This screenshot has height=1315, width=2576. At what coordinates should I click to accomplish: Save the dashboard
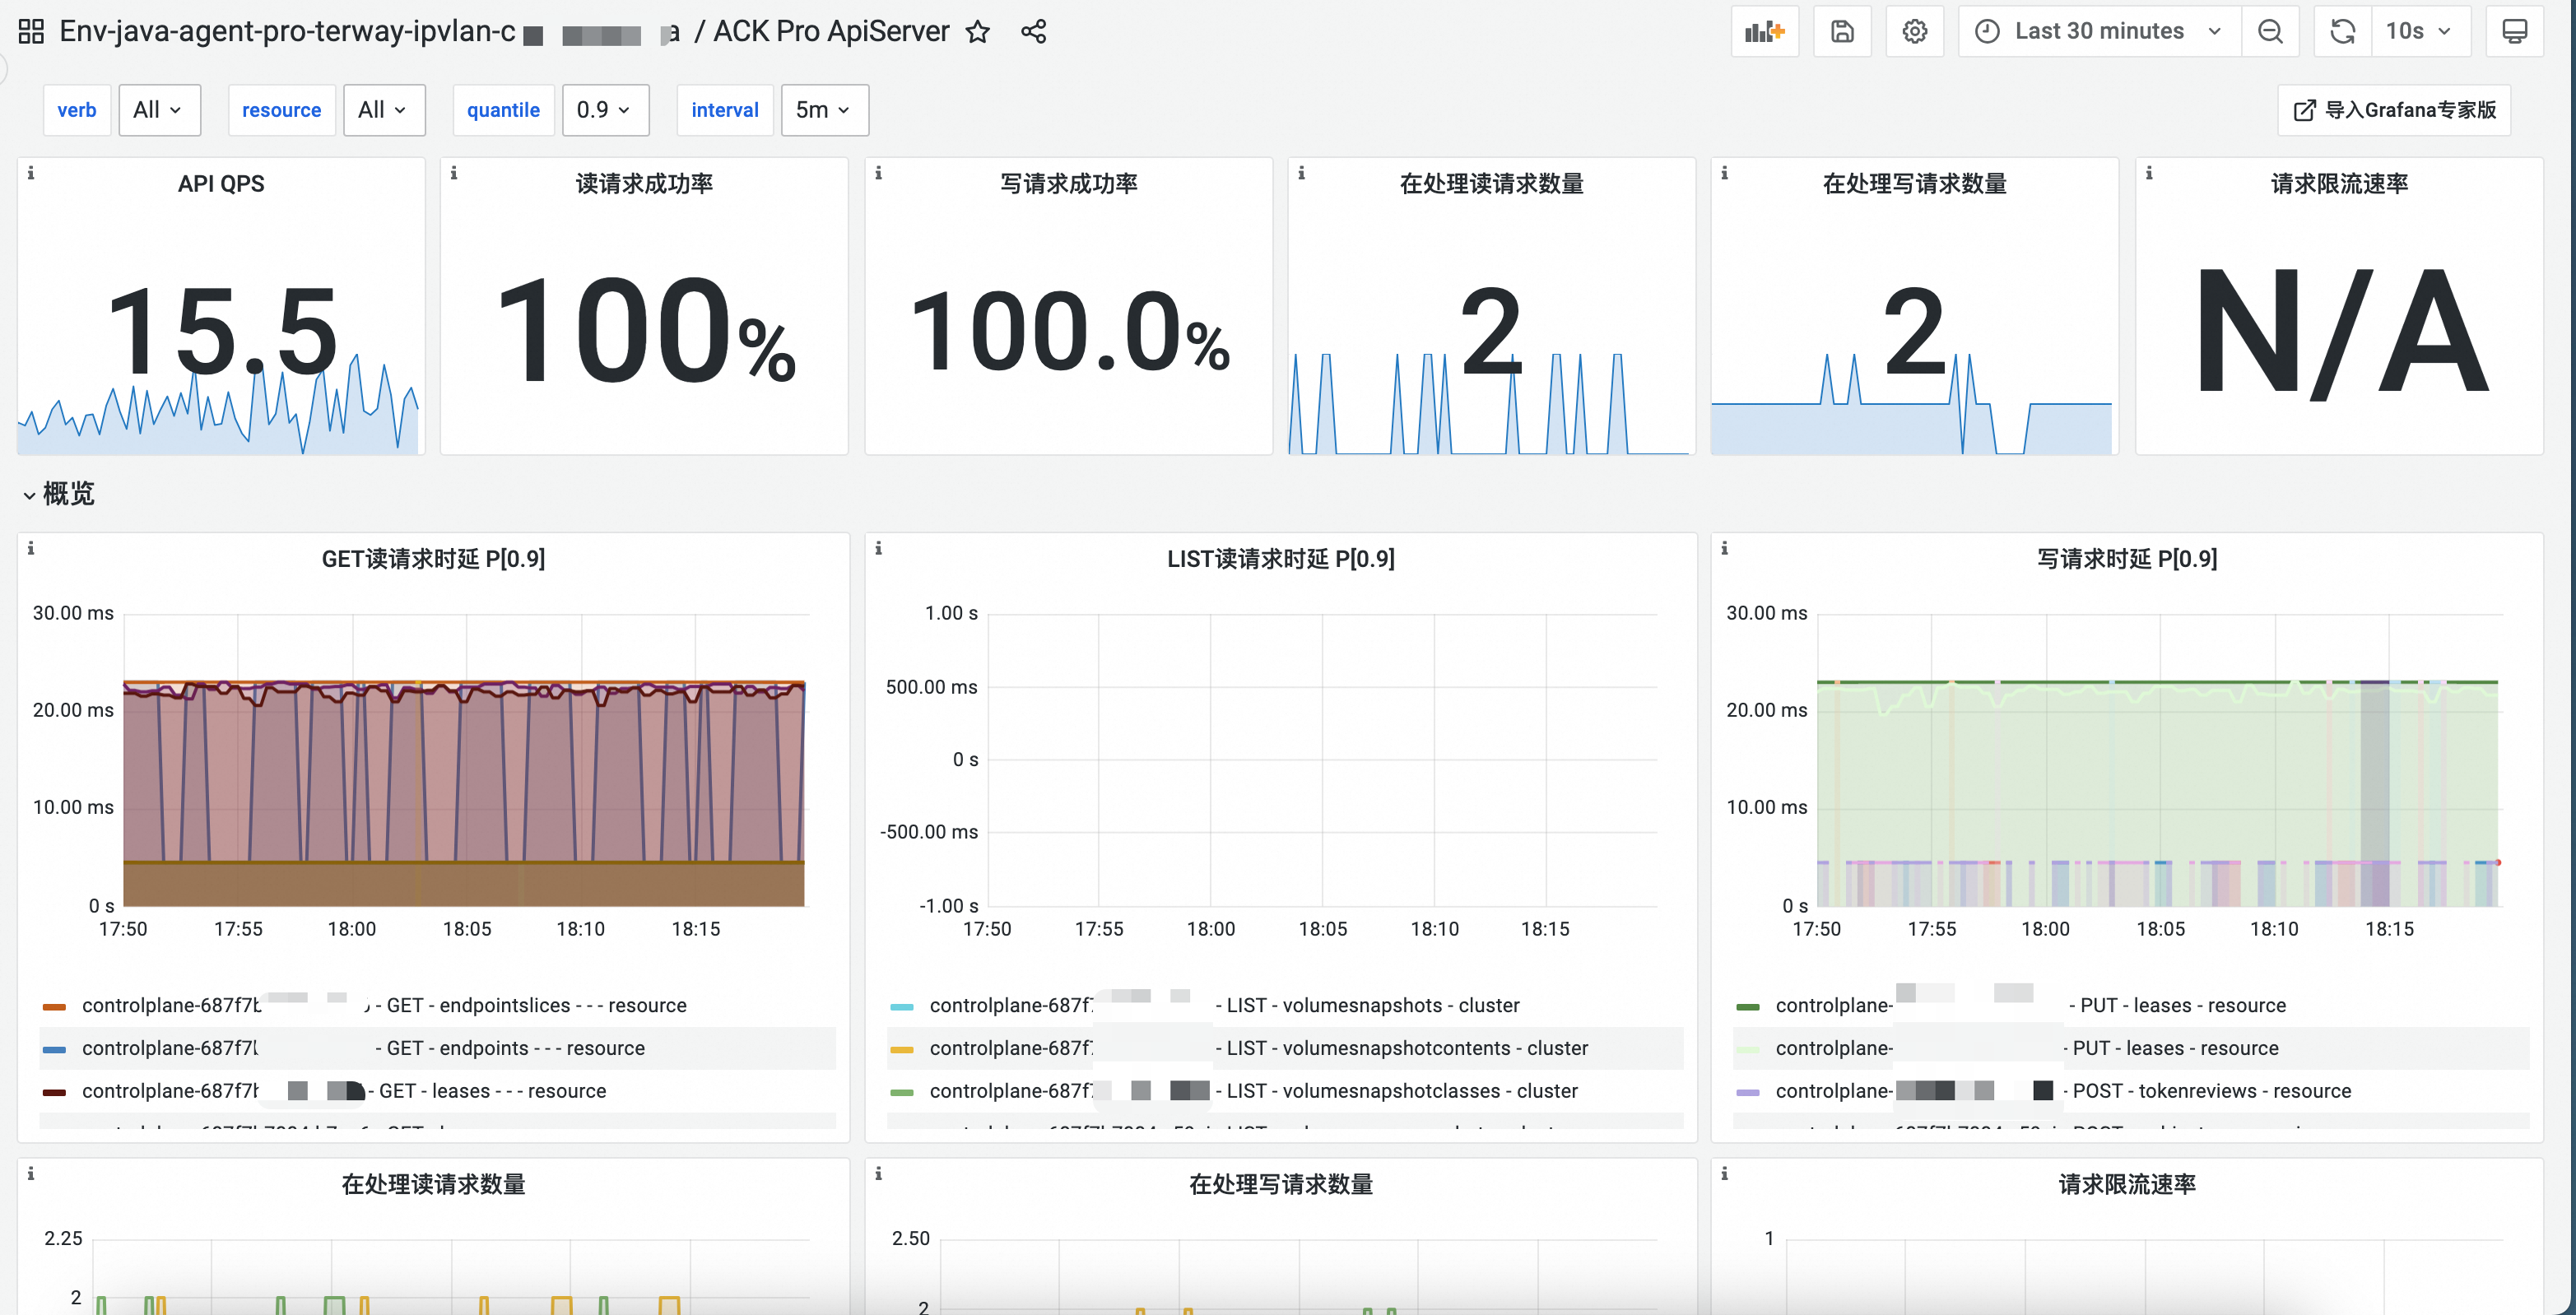1842,31
